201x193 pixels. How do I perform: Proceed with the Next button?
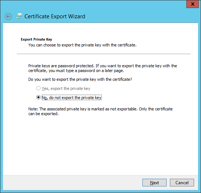(155, 182)
